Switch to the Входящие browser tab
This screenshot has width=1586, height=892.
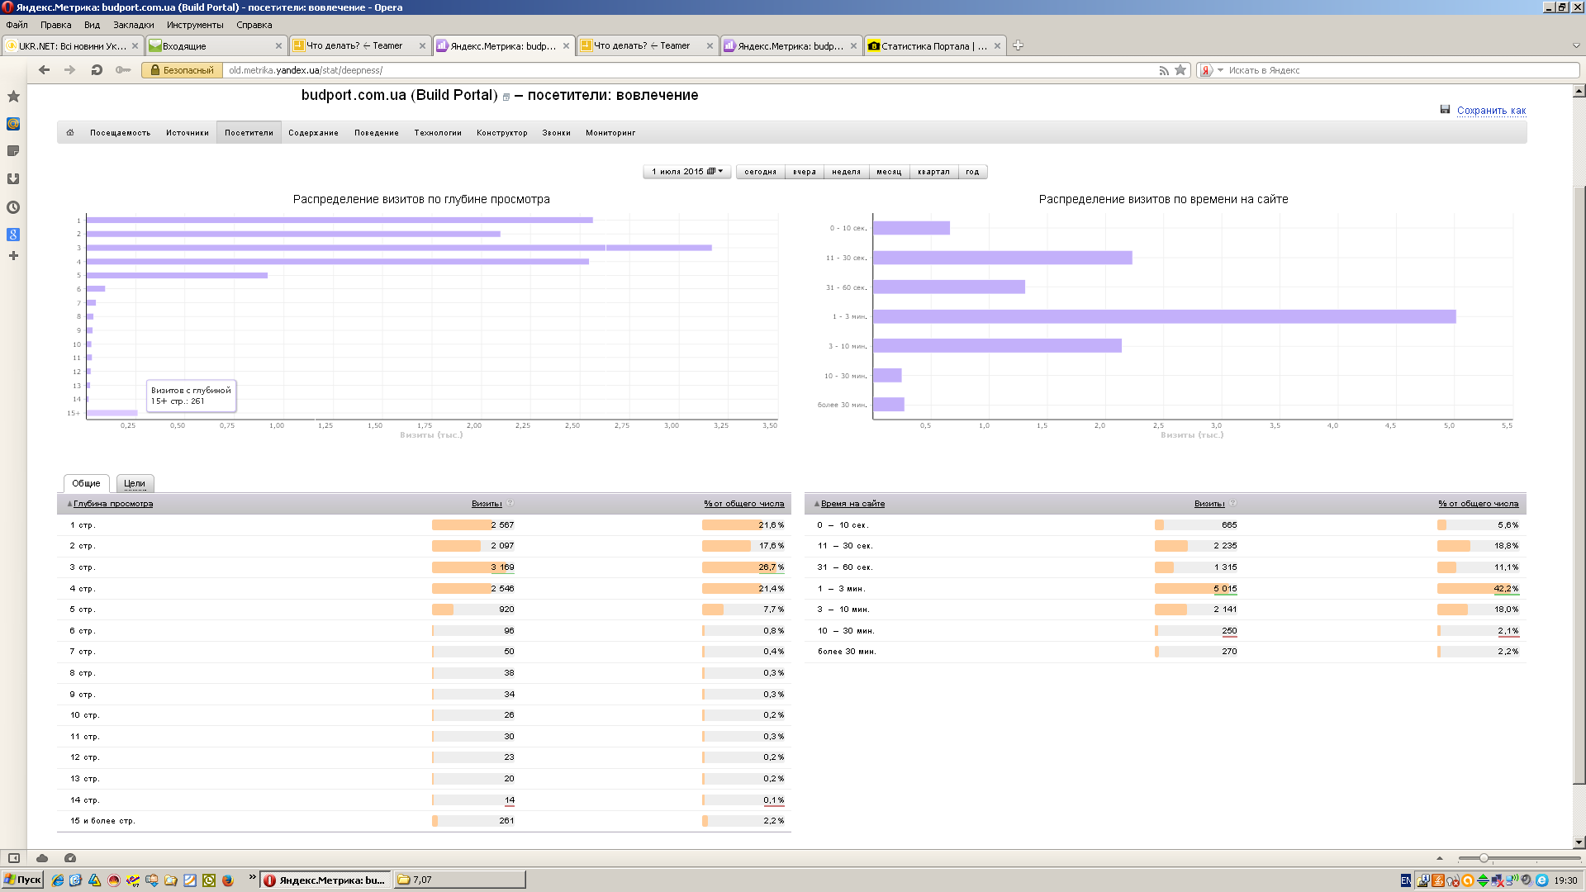(x=216, y=46)
